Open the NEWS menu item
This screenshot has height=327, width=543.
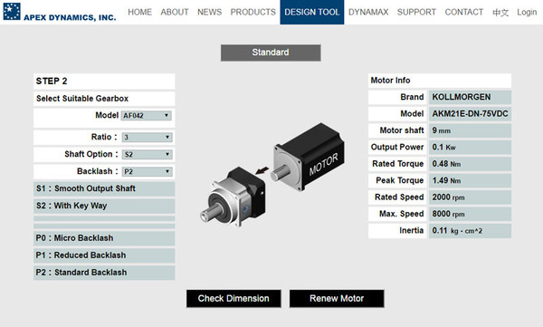pyautogui.click(x=210, y=12)
